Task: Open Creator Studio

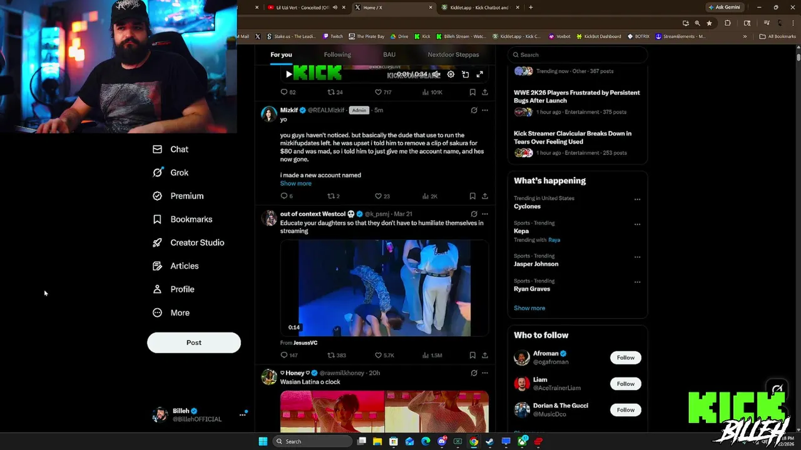Action: click(x=188, y=242)
